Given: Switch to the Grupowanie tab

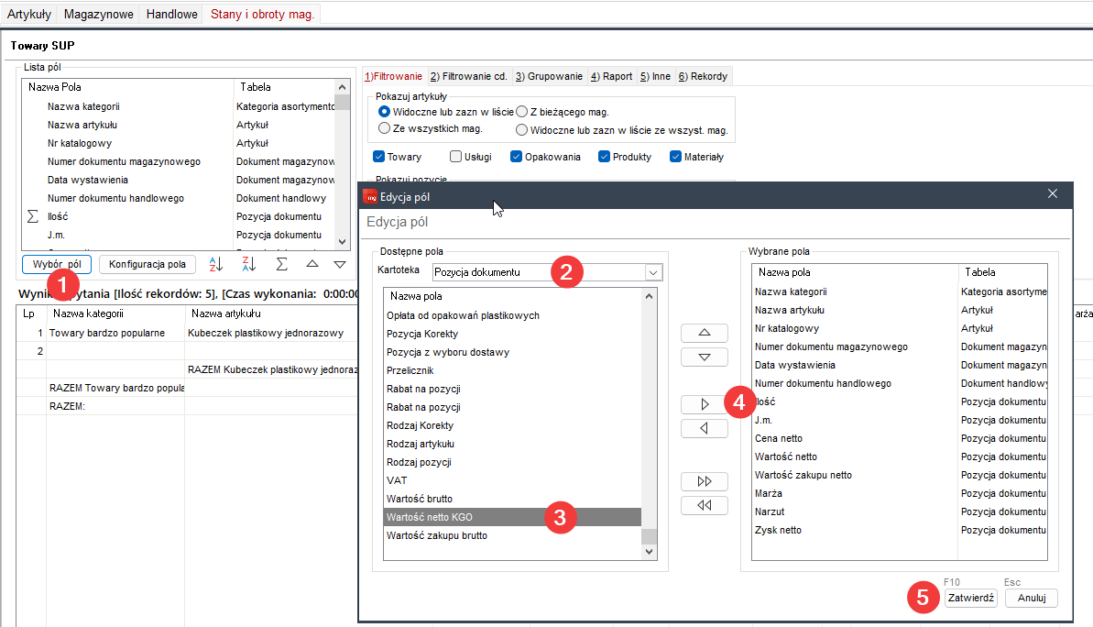Looking at the screenshot, I should pyautogui.click(x=548, y=76).
